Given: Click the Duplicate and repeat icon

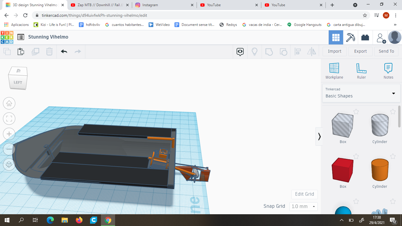Looking at the screenshot, I should (35, 51).
